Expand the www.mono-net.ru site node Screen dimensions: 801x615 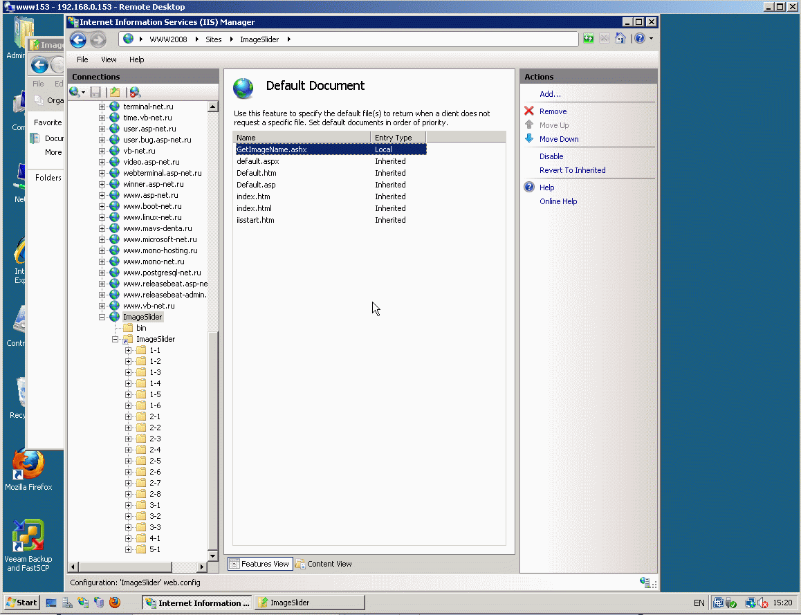[x=102, y=261]
